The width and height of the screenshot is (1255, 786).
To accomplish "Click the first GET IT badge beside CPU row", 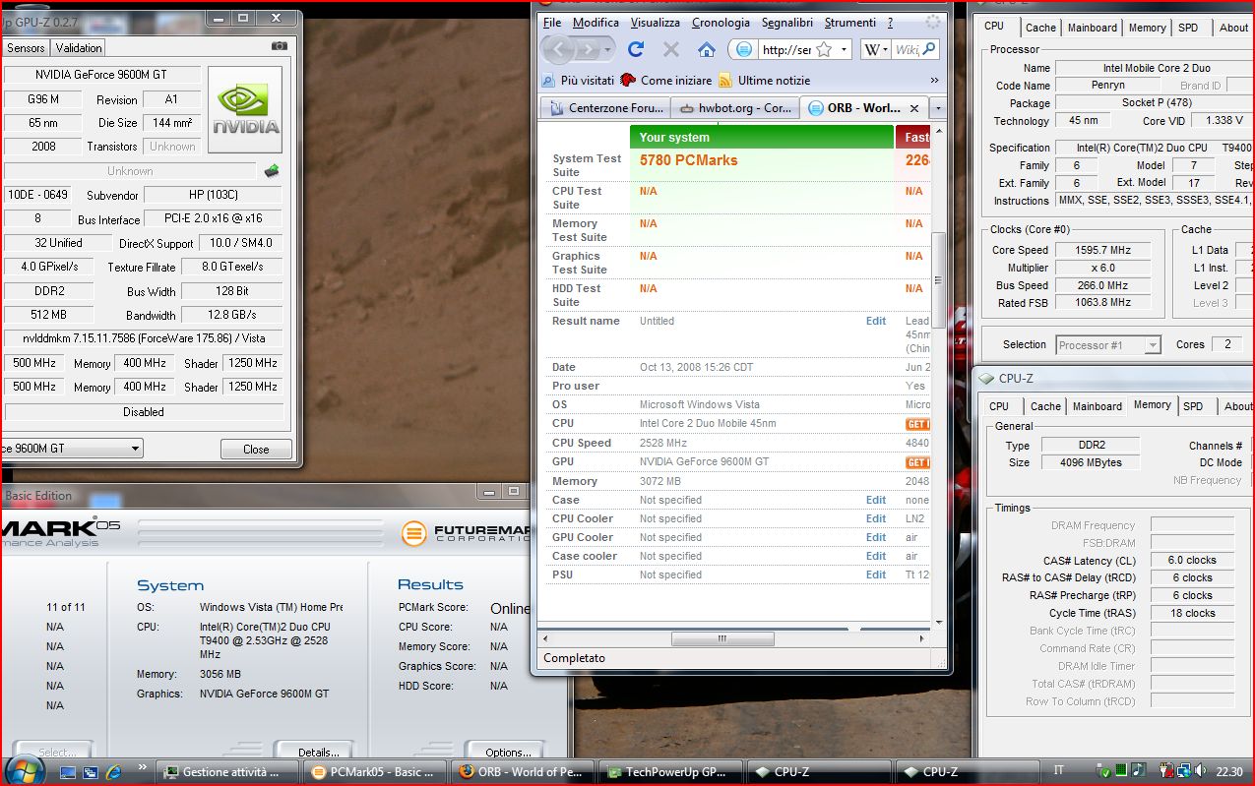I will coord(917,424).
